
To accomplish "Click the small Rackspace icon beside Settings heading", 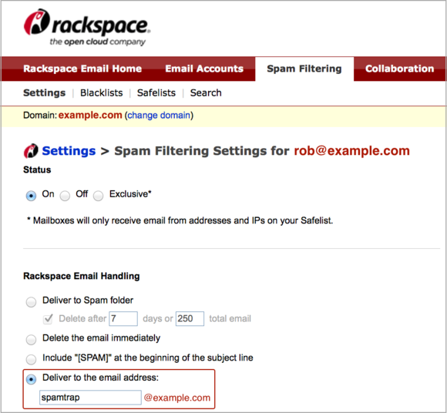I will 31,151.
